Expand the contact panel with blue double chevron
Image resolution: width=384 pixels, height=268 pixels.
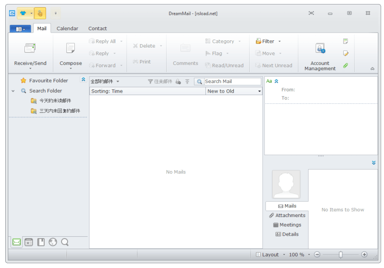coord(373,163)
